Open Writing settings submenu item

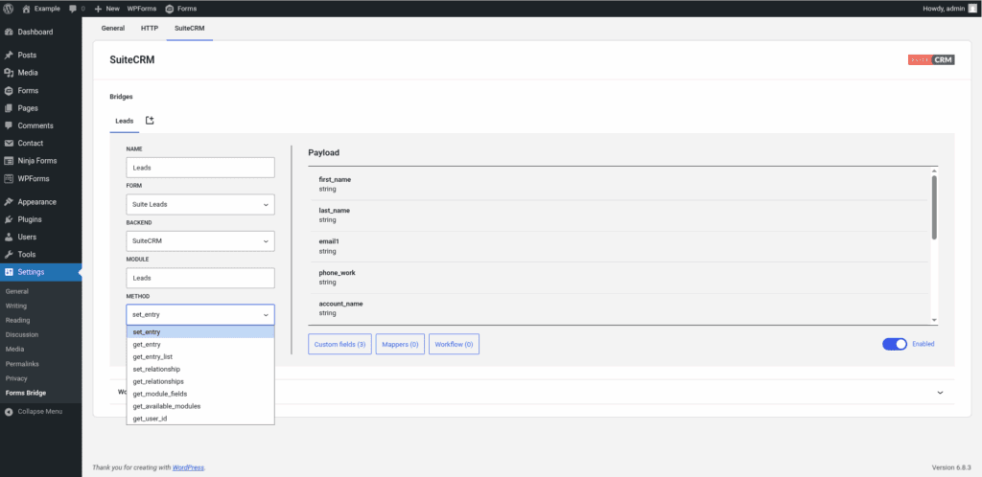[x=16, y=306]
